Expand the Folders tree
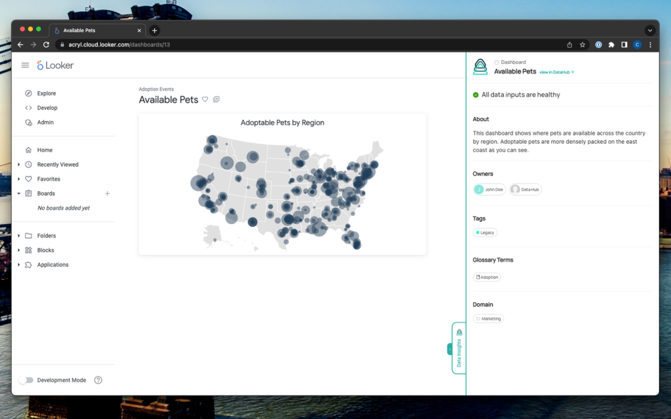Image resolution: width=671 pixels, height=419 pixels. click(19, 236)
